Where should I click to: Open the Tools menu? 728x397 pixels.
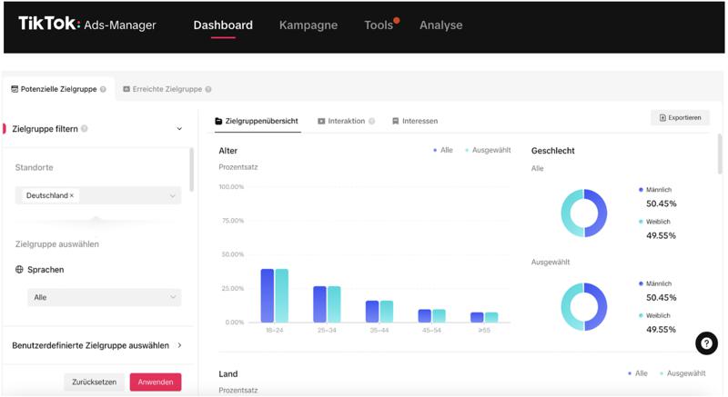pyautogui.click(x=379, y=25)
